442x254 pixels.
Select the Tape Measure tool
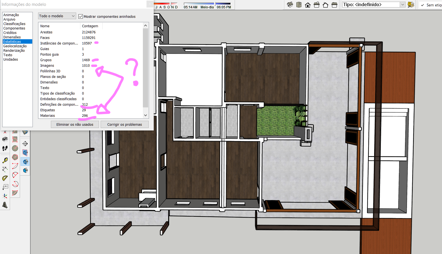point(5,161)
